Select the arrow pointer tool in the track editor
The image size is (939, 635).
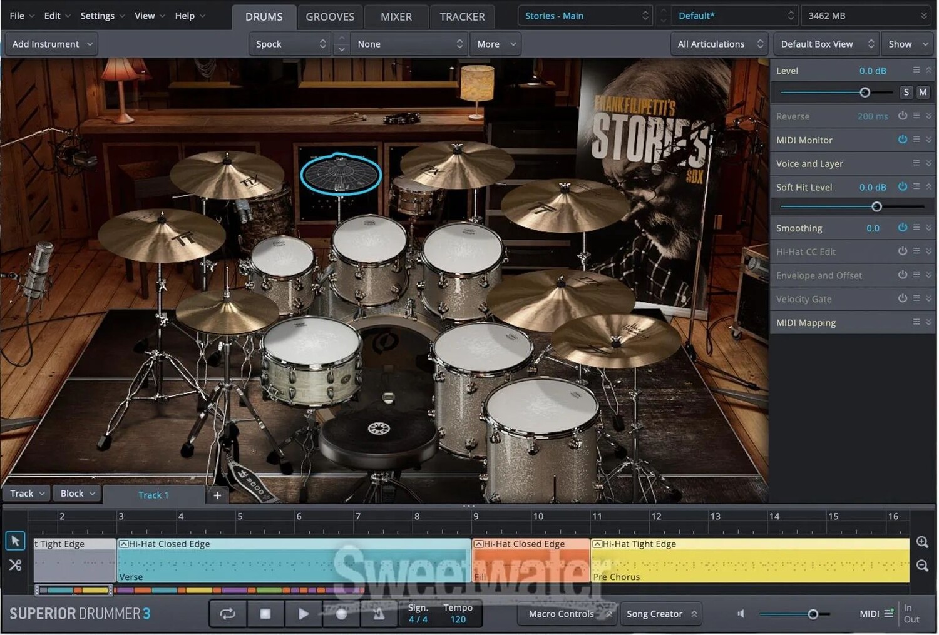15,541
